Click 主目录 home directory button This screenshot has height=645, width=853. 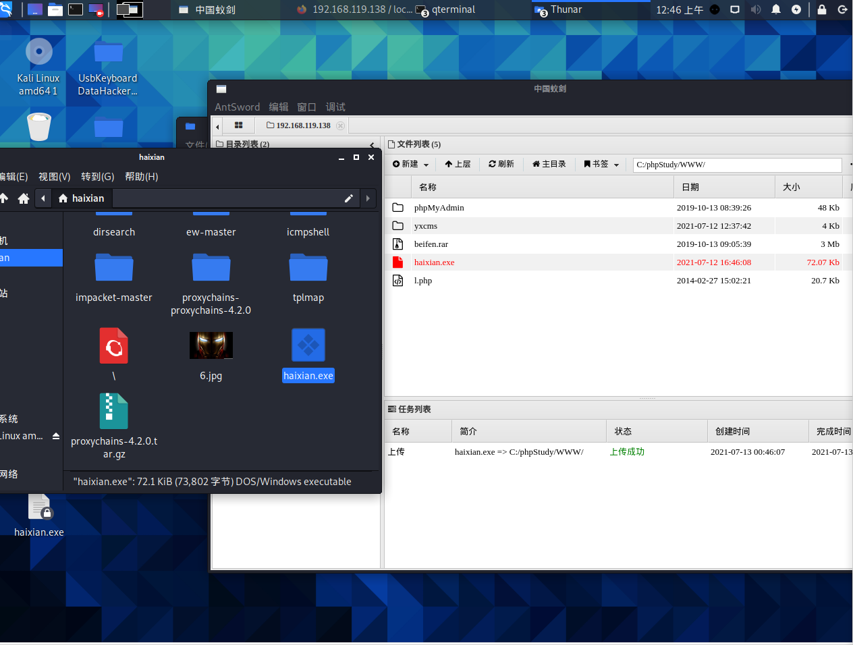549,164
